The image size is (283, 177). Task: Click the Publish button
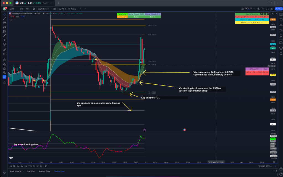(x=278, y=9)
